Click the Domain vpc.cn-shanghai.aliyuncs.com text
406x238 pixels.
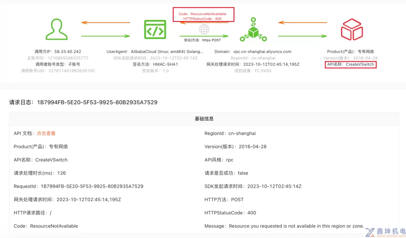pos(253,52)
